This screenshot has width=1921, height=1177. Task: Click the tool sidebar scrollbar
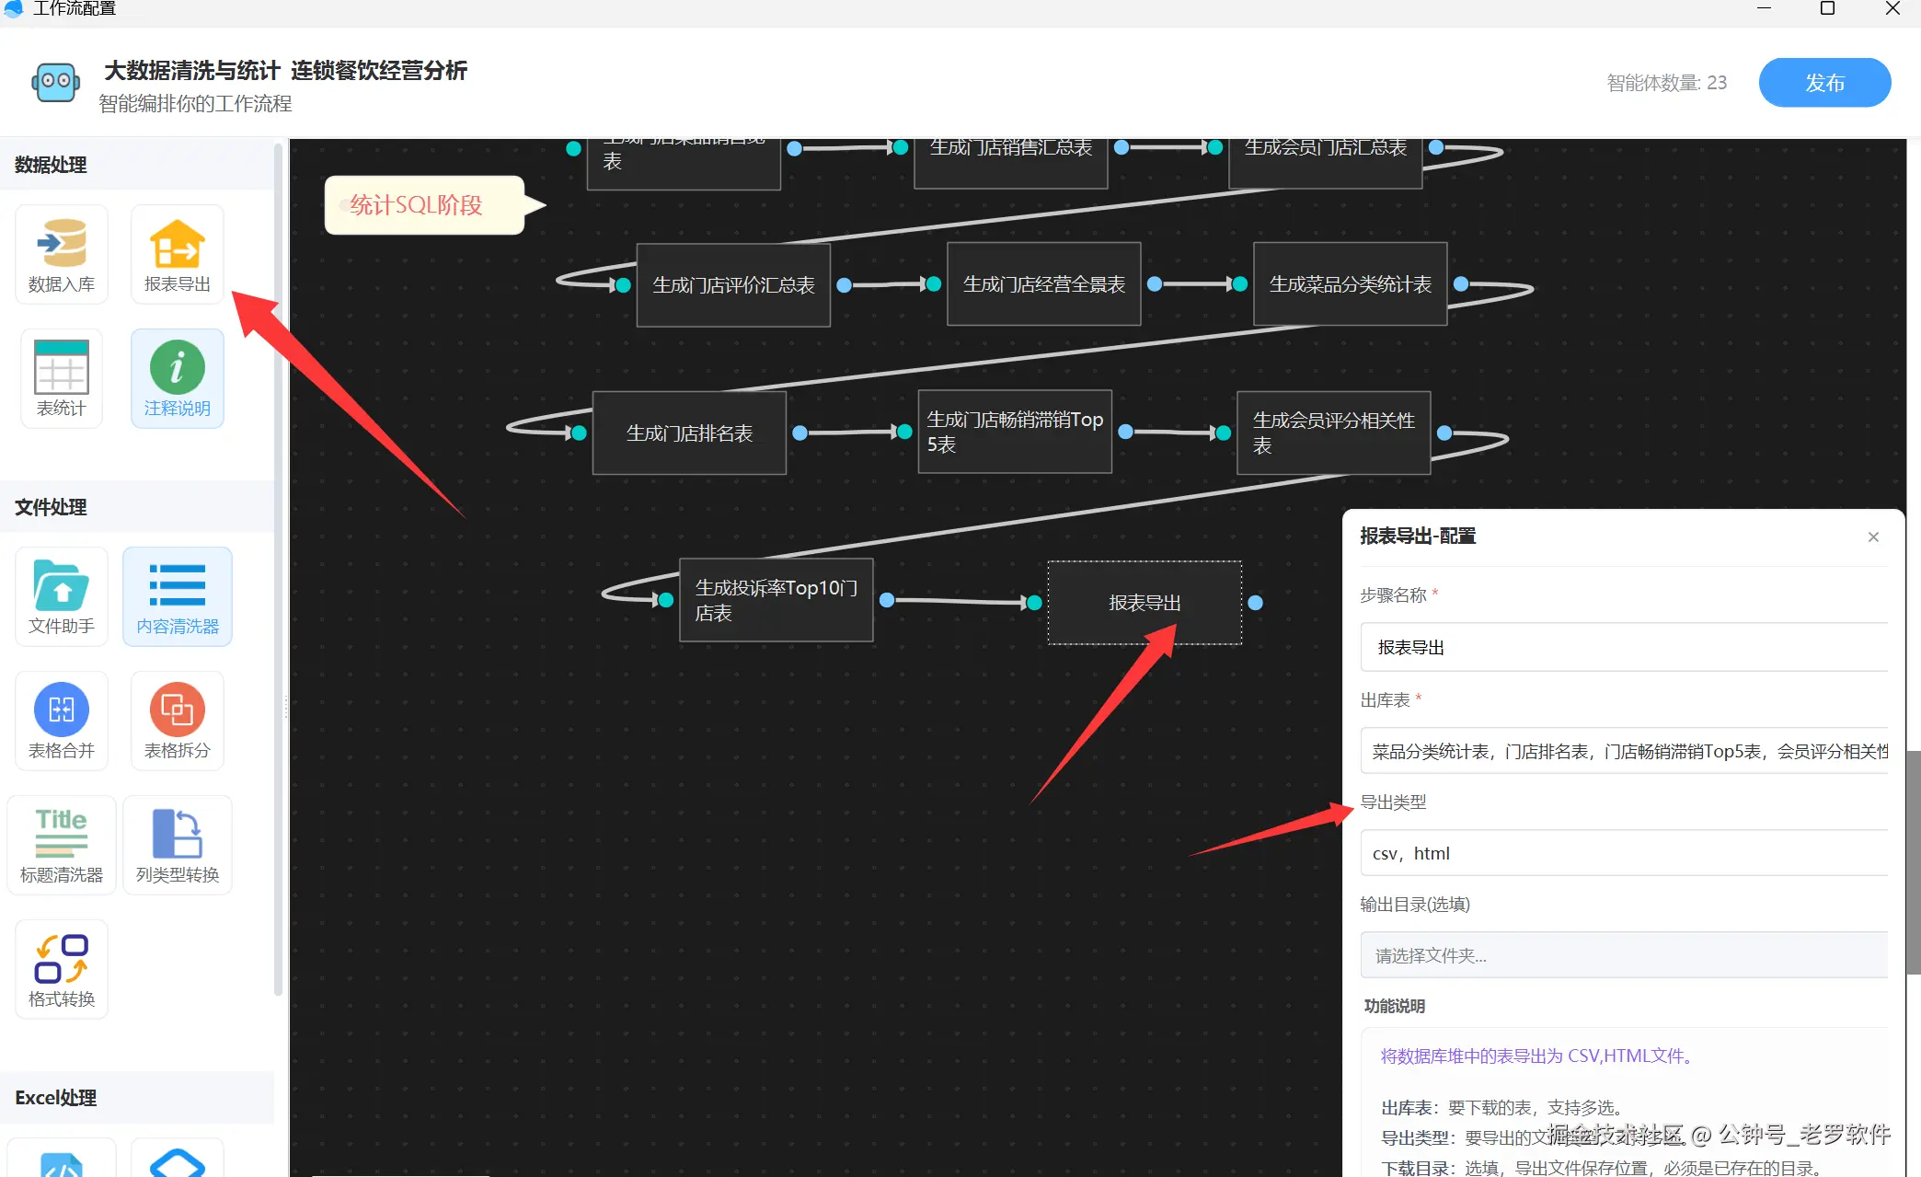click(x=278, y=569)
